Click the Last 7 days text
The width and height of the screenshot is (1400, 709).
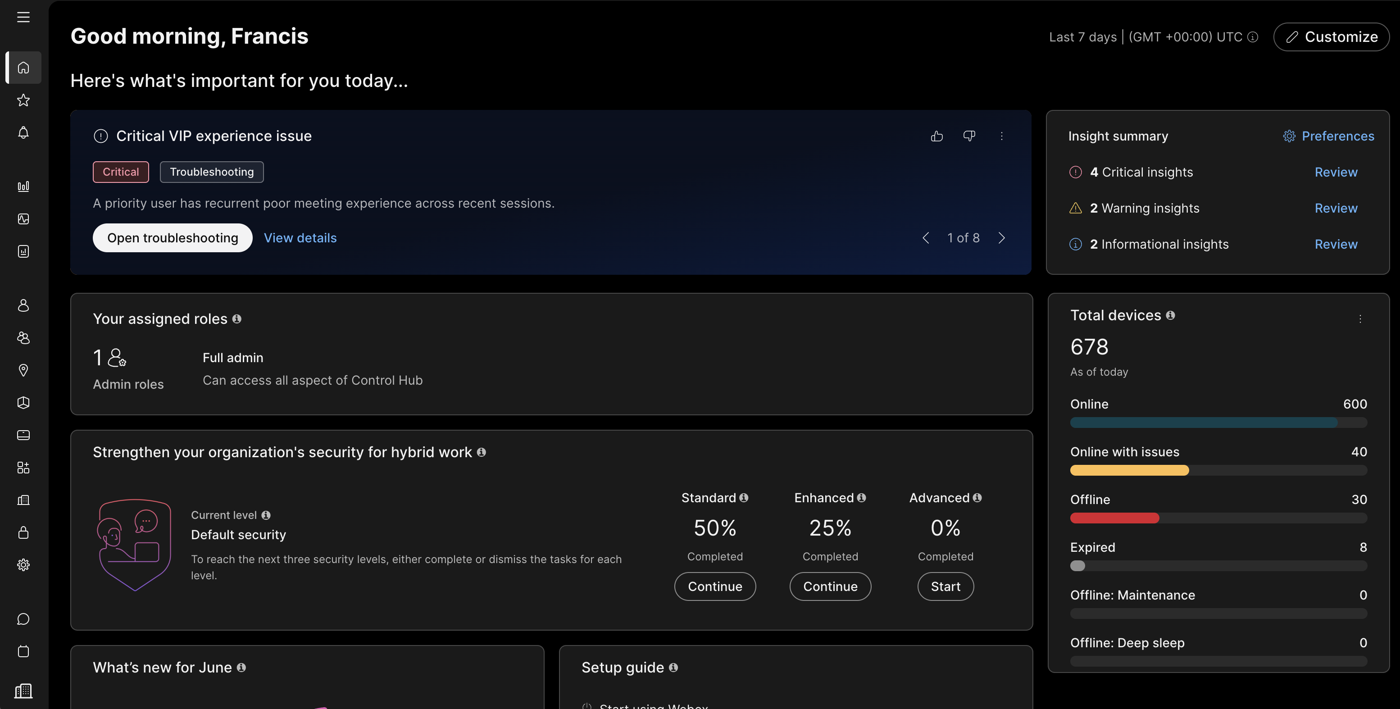1082,37
